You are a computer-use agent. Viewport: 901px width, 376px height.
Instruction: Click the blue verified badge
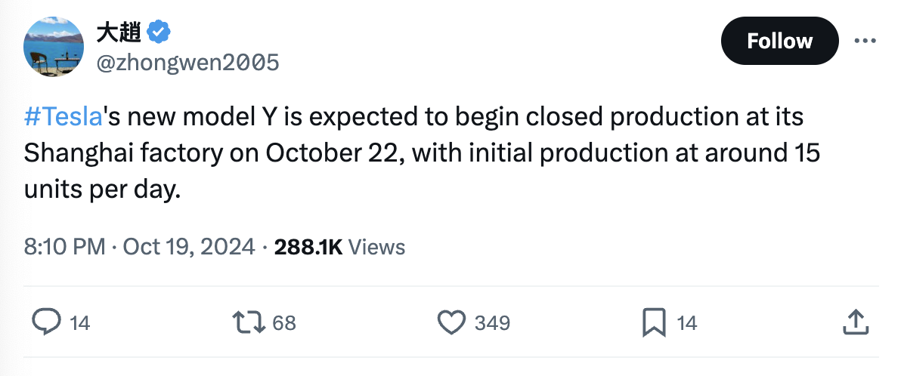(x=159, y=32)
